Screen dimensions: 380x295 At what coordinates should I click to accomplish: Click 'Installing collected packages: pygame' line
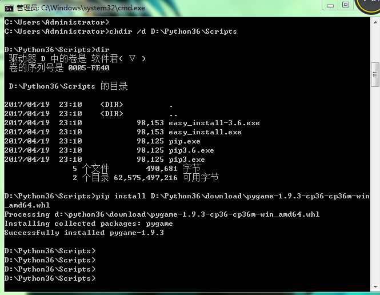(x=89, y=224)
